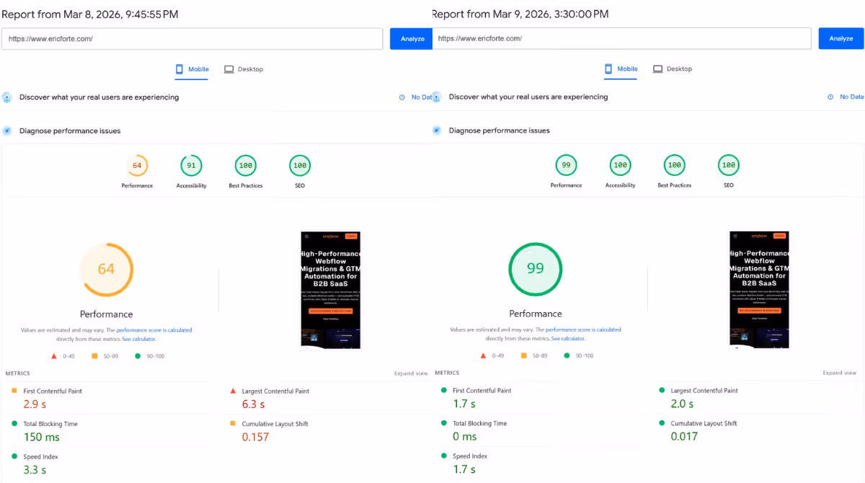
Task: Click the Total Blocking Time value 150 ms
Action: (x=41, y=438)
